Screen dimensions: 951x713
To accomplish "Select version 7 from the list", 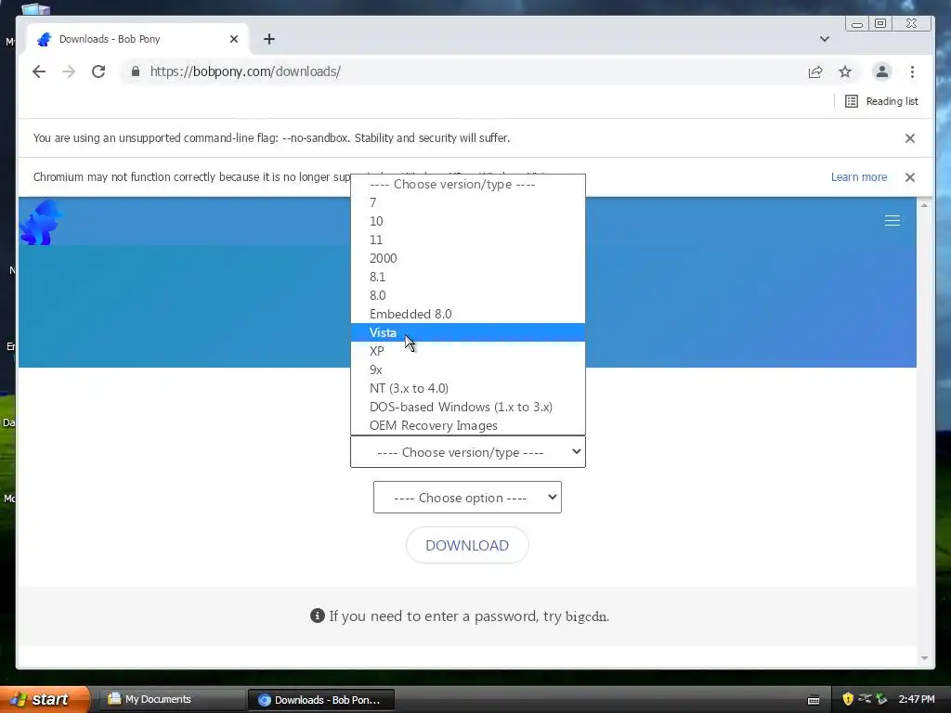I will (468, 202).
